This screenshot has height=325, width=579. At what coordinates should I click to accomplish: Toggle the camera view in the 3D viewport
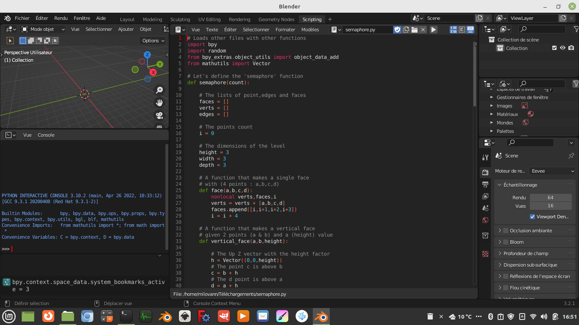click(159, 115)
